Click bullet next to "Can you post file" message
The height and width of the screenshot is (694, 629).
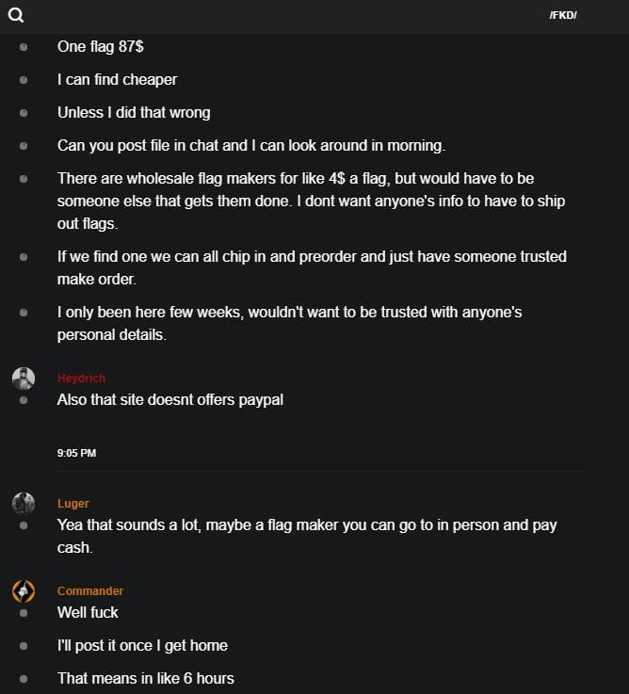click(x=24, y=145)
